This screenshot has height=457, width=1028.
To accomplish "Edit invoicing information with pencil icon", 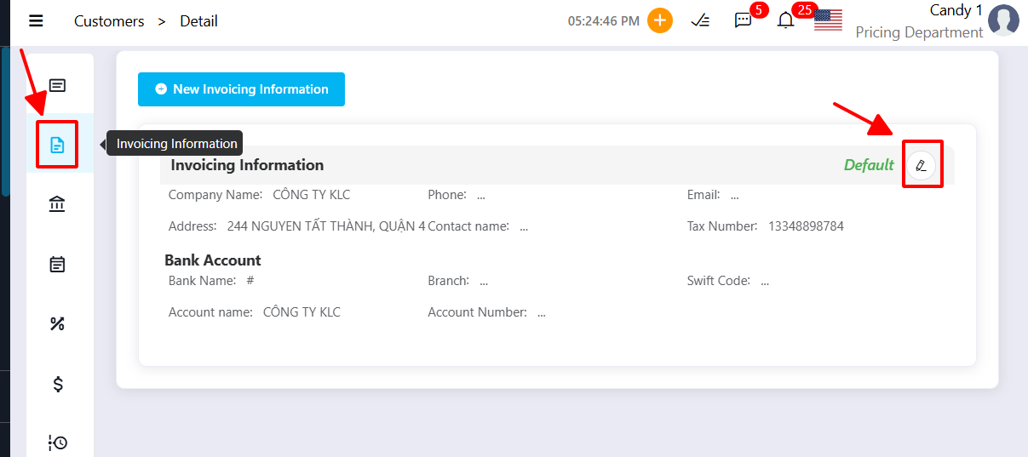I will pyautogui.click(x=921, y=165).
